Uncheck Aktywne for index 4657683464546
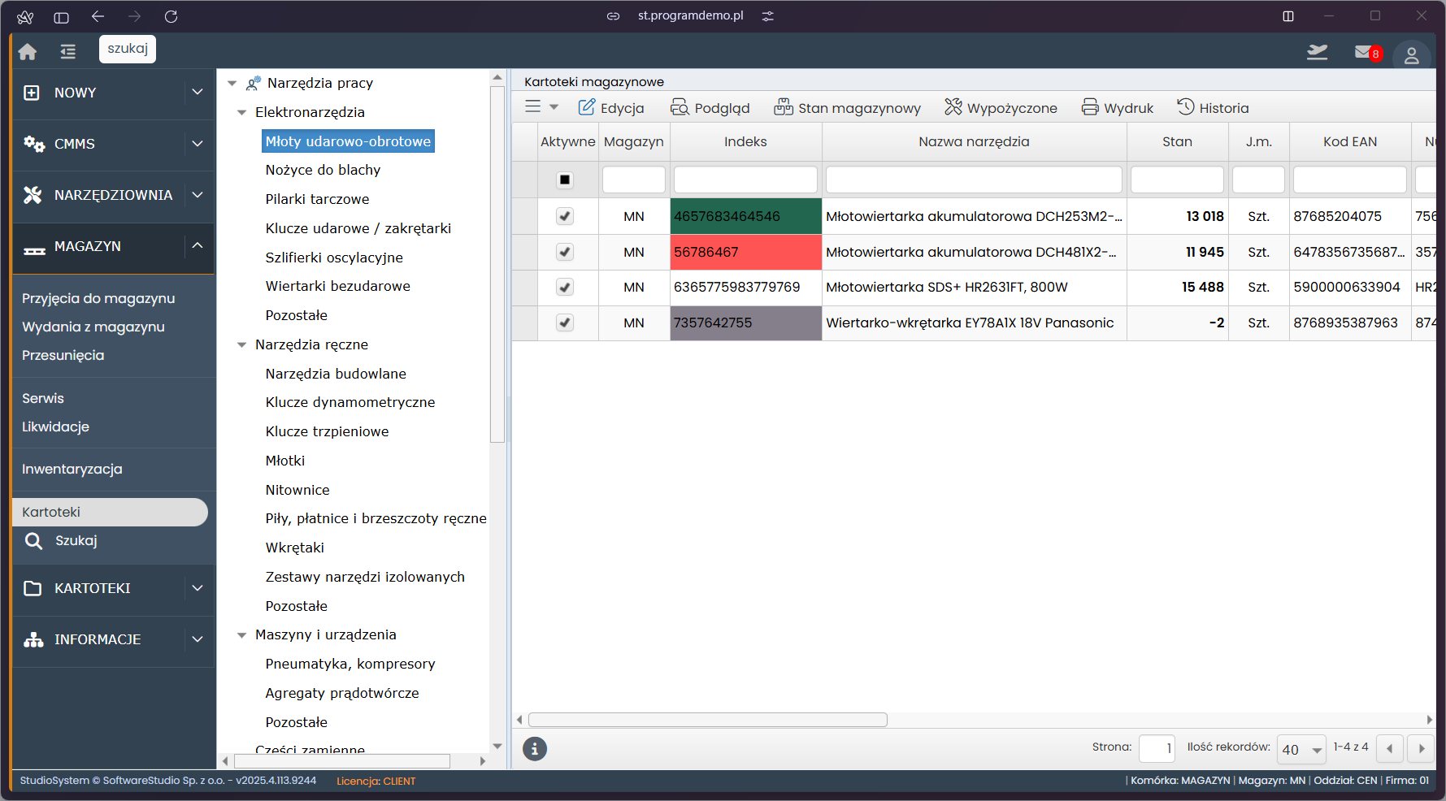The width and height of the screenshot is (1446, 801). click(x=565, y=216)
